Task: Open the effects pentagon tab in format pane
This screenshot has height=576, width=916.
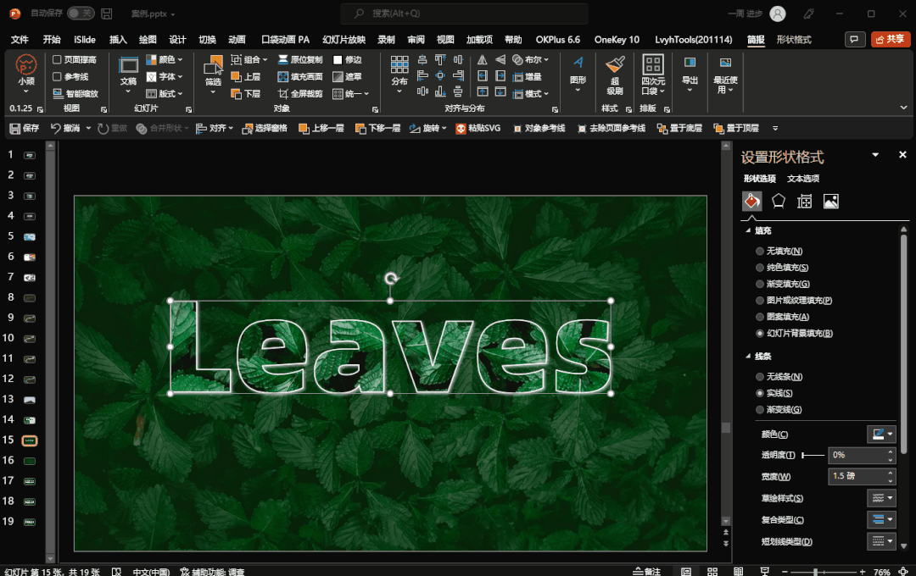Action: (778, 202)
